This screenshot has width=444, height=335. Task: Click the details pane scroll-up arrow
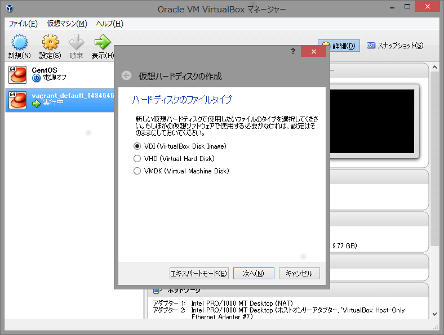(434, 68)
